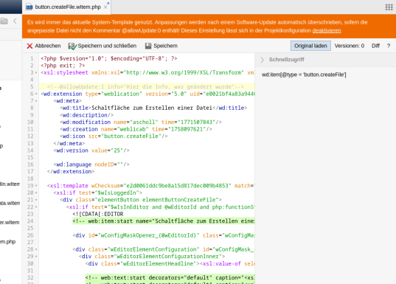This screenshot has height=284, width=396.
Task: Click the folder icon in left sidebar
Action: click(4, 21)
